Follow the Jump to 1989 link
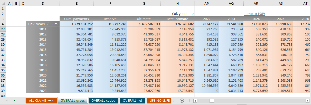The height and width of the screenshot is (105, 311). (254, 14)
